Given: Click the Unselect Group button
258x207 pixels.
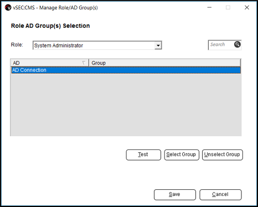Looking at the screenshot, I should [x=223, y=155].
